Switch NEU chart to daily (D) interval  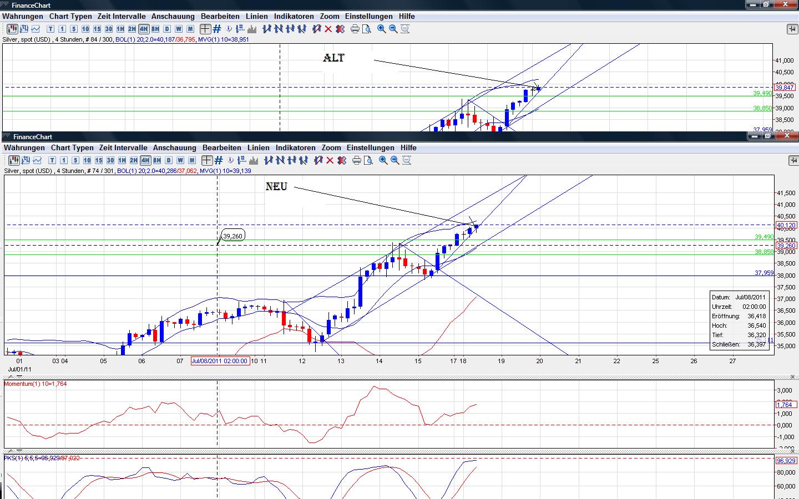[x=169, y=160]
